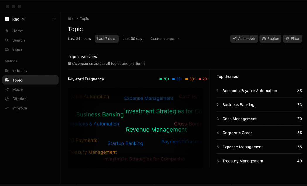Click the Search magnifier icon

pyautogui.click(x=7, y=40)
